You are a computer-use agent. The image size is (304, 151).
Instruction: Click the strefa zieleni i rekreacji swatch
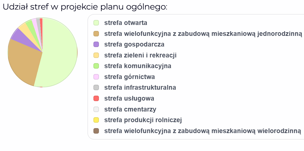click(96, 55)
